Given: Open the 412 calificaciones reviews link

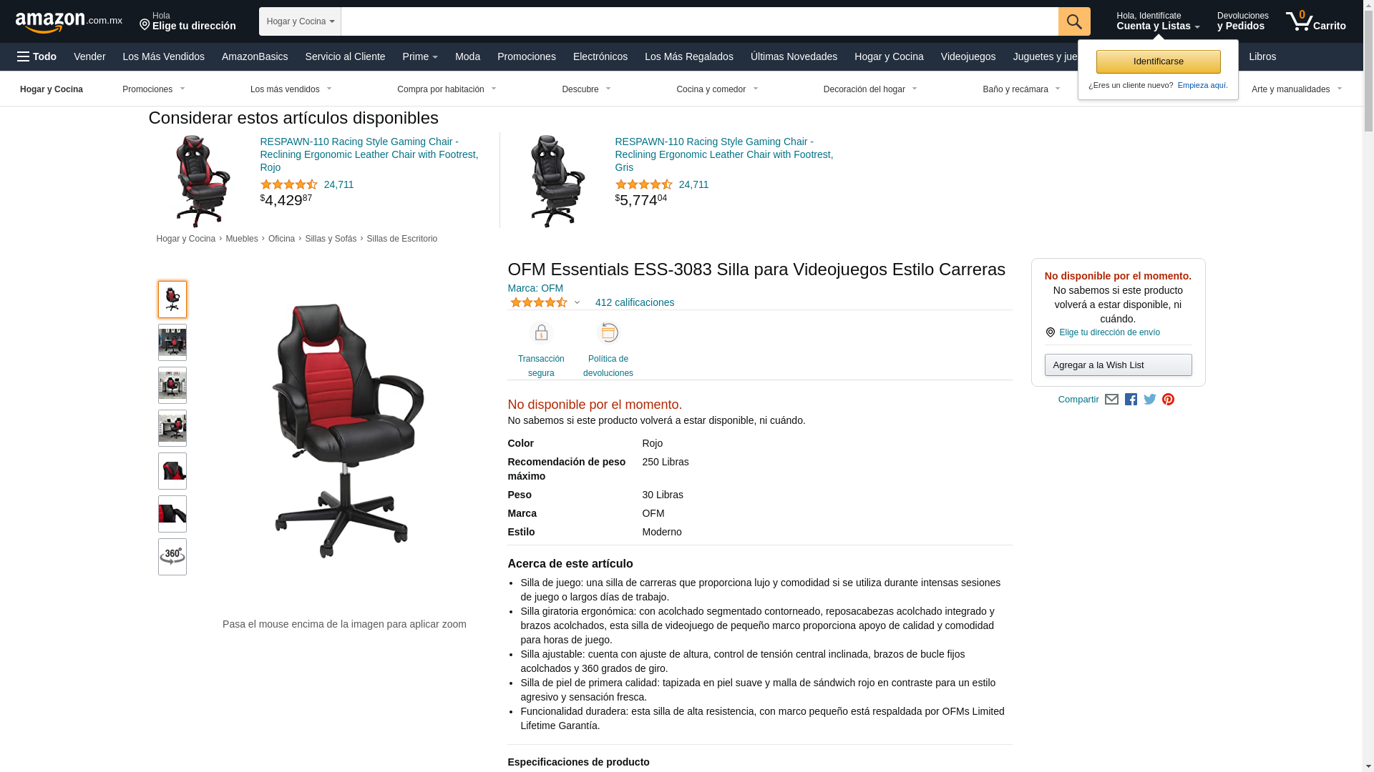Looking at the screenshot, I should tap(635, 302).
